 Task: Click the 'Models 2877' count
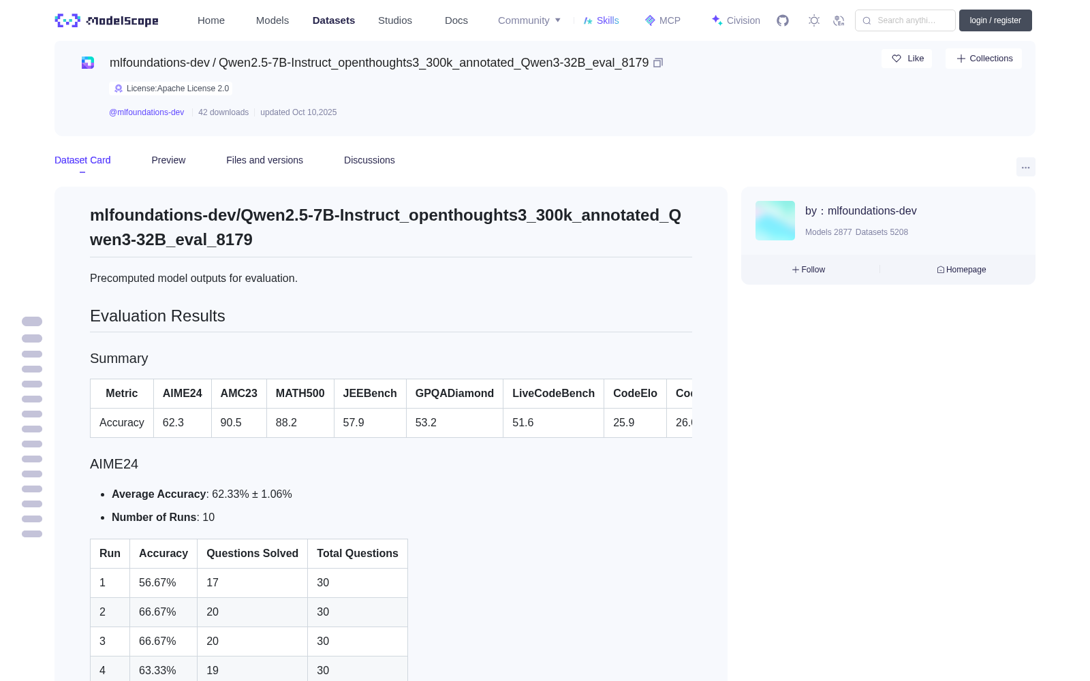click(828, 232)
